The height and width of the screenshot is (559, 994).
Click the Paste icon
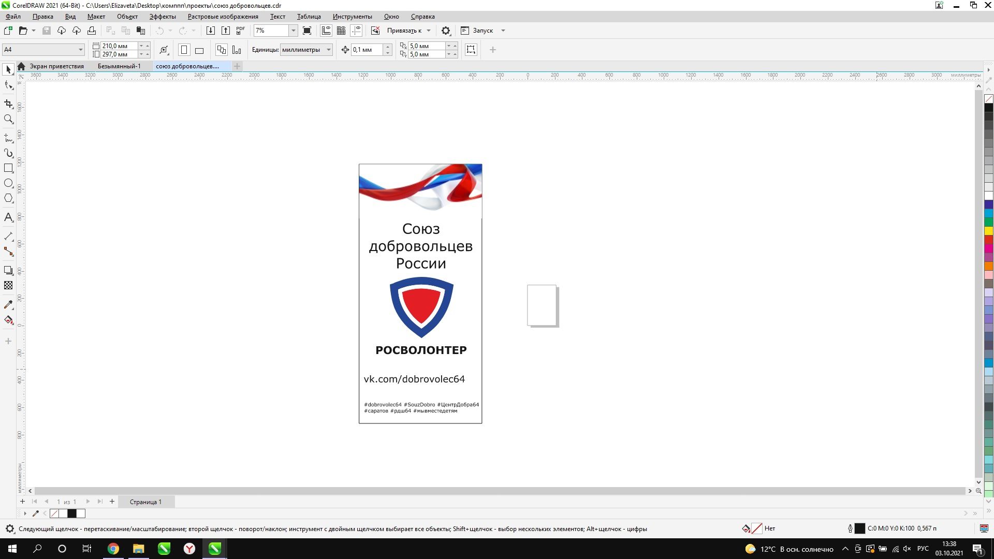click(140, 31)
